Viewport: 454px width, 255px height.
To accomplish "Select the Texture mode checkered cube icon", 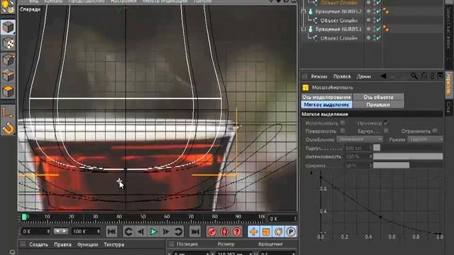I will click(x=8, y=44).
